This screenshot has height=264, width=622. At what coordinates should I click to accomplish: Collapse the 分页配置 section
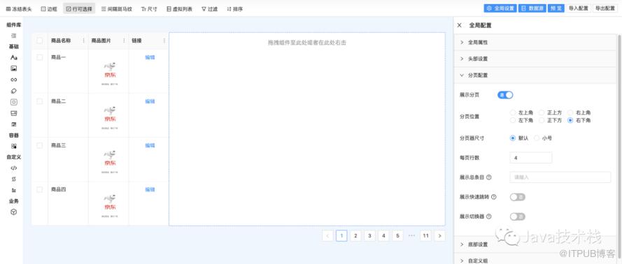coord(535,75)
